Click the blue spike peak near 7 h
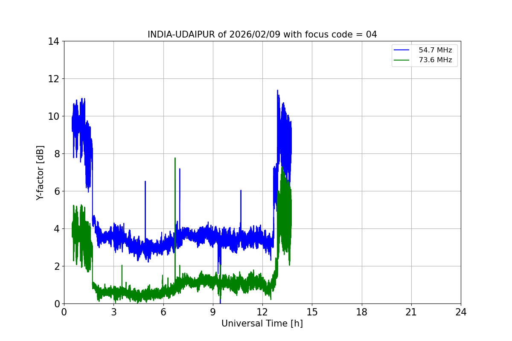This screenshot has height=341, width=512. coord(180,169)
